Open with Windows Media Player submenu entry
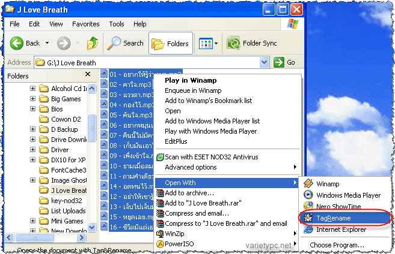 (x=346, y=195)
